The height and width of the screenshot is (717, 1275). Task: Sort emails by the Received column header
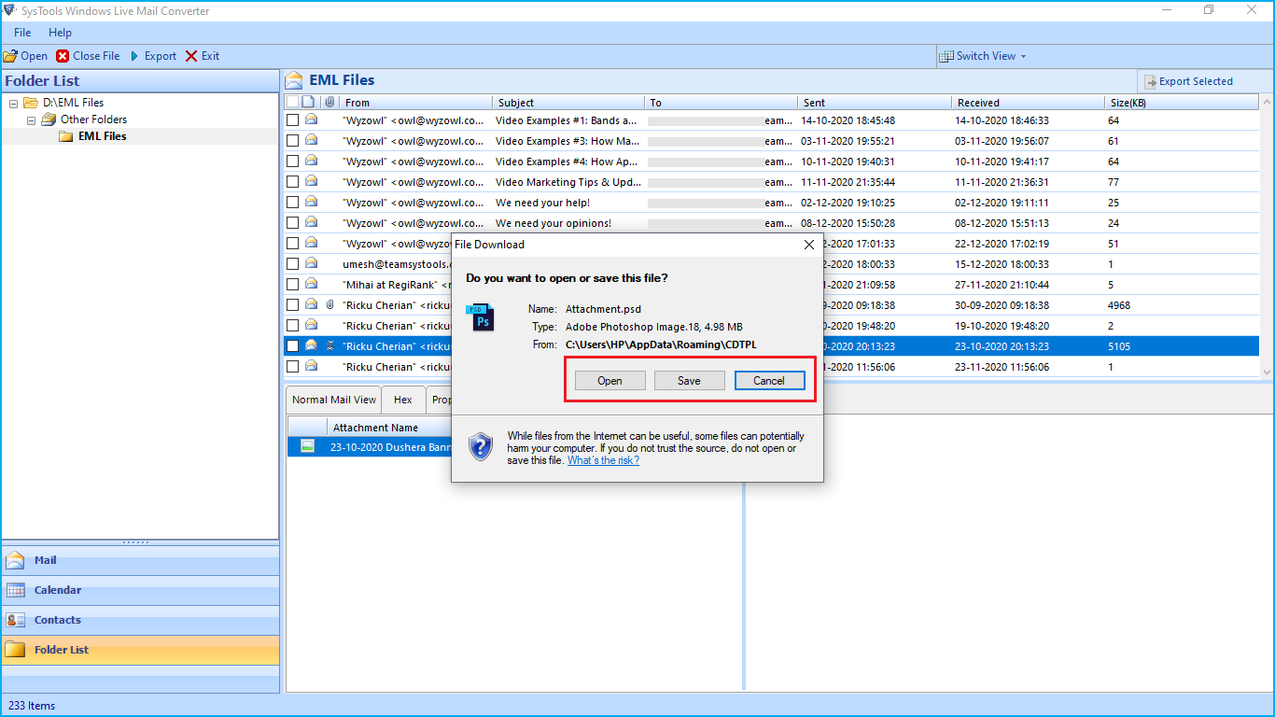(1028, 103)
